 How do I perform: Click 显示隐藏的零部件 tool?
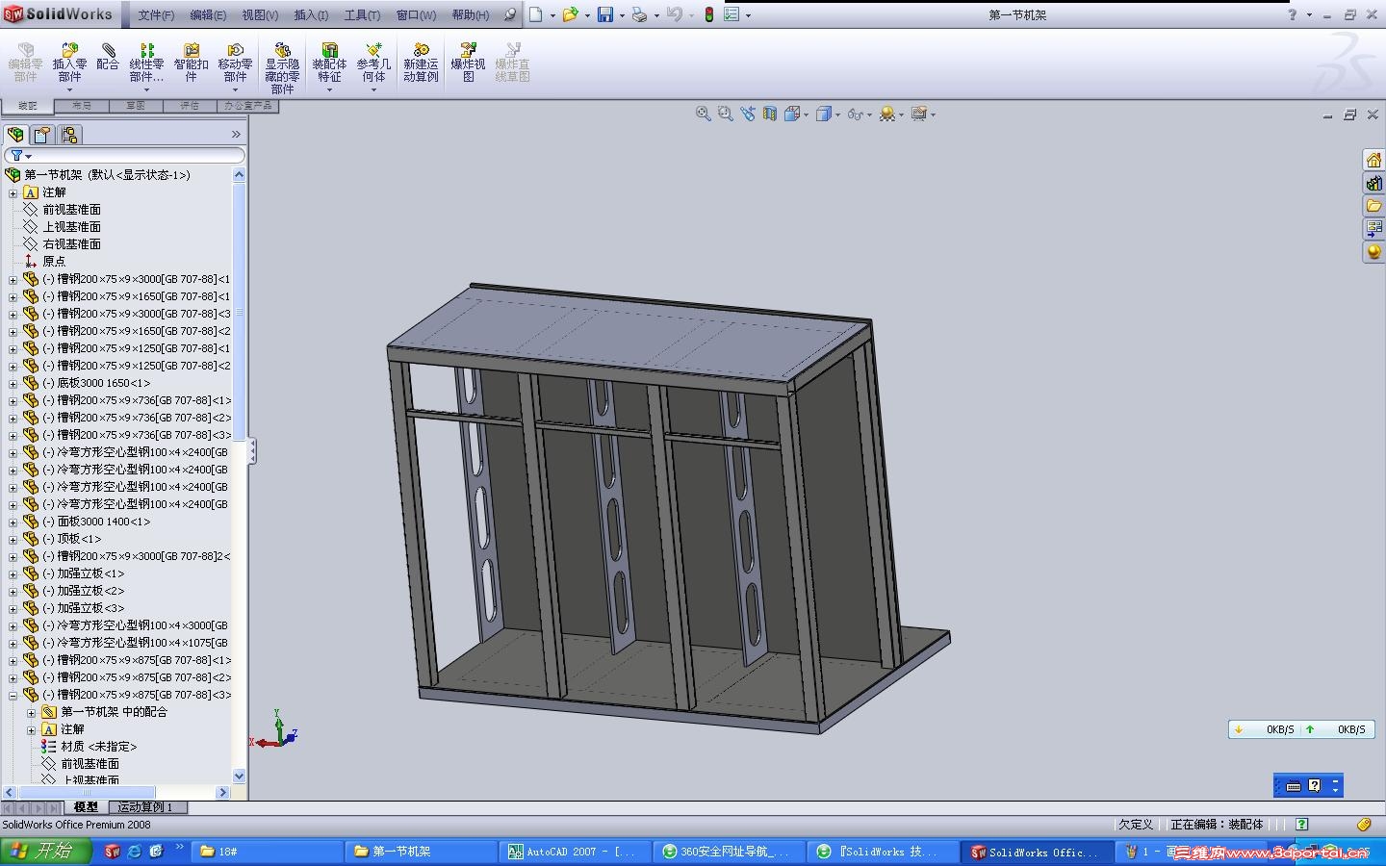point(282,67)
